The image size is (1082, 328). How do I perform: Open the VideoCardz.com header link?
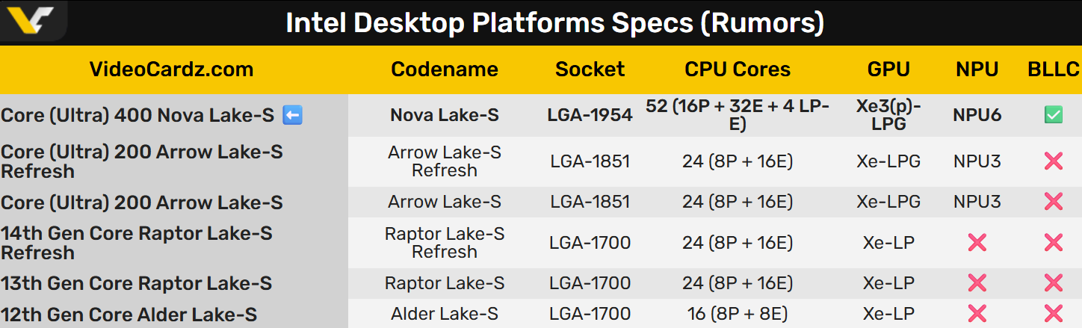coord(171,69)
